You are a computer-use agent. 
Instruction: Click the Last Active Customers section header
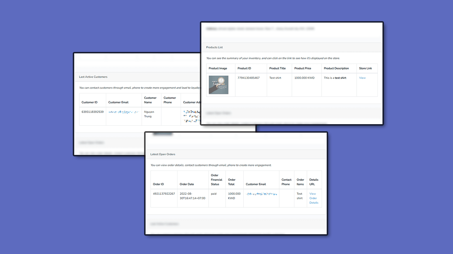click(x=93, y=77)
